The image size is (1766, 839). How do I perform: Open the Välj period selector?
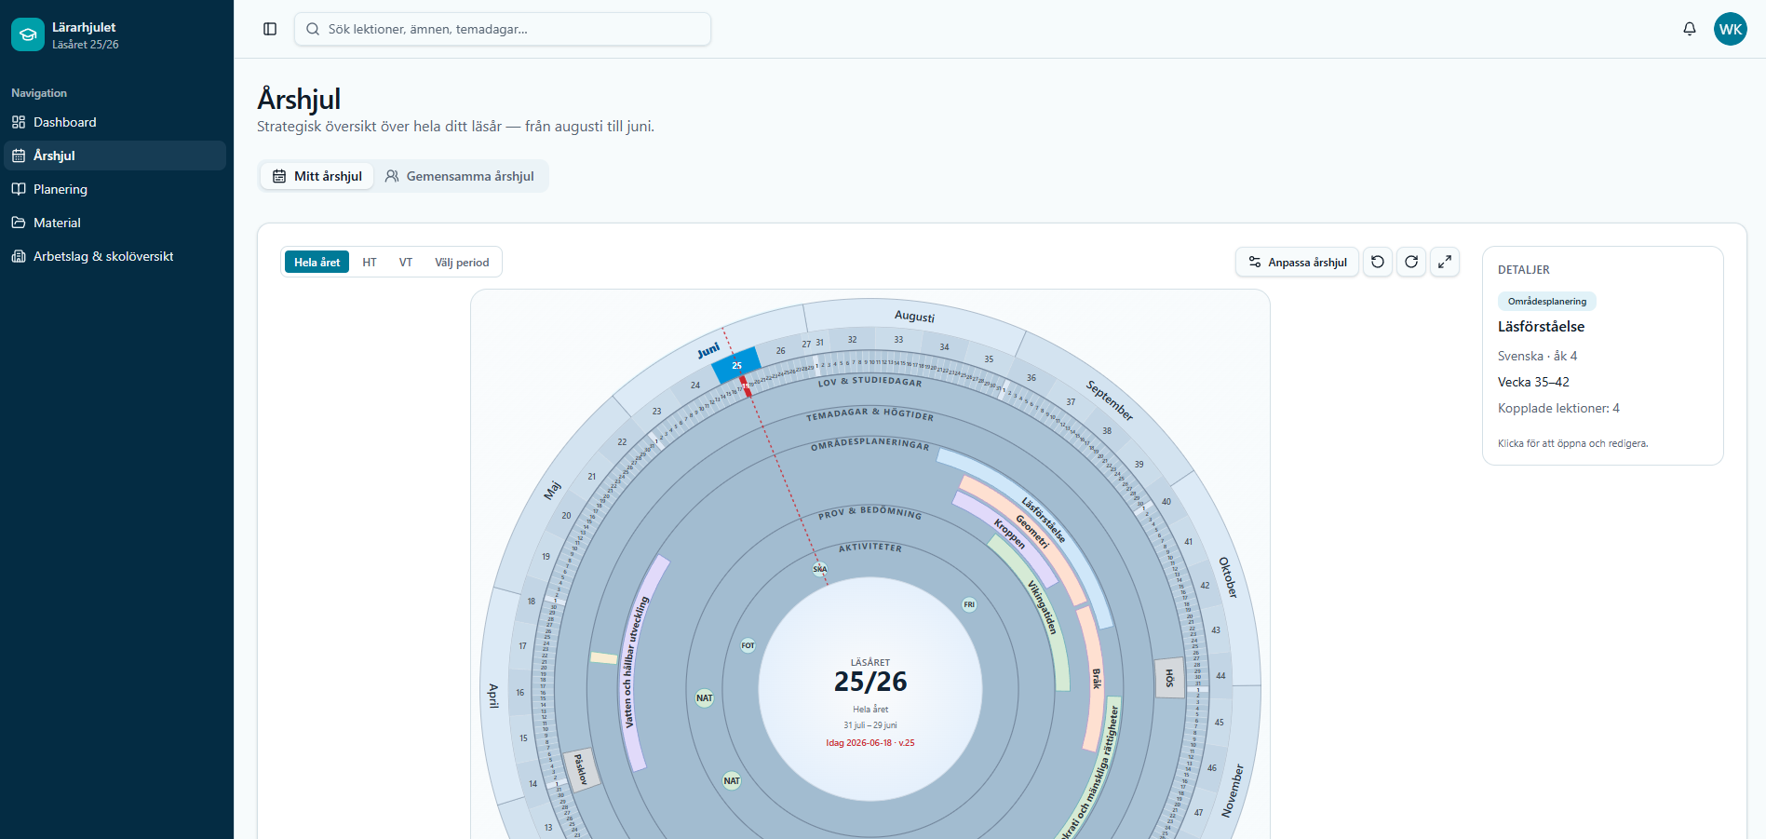462,262
